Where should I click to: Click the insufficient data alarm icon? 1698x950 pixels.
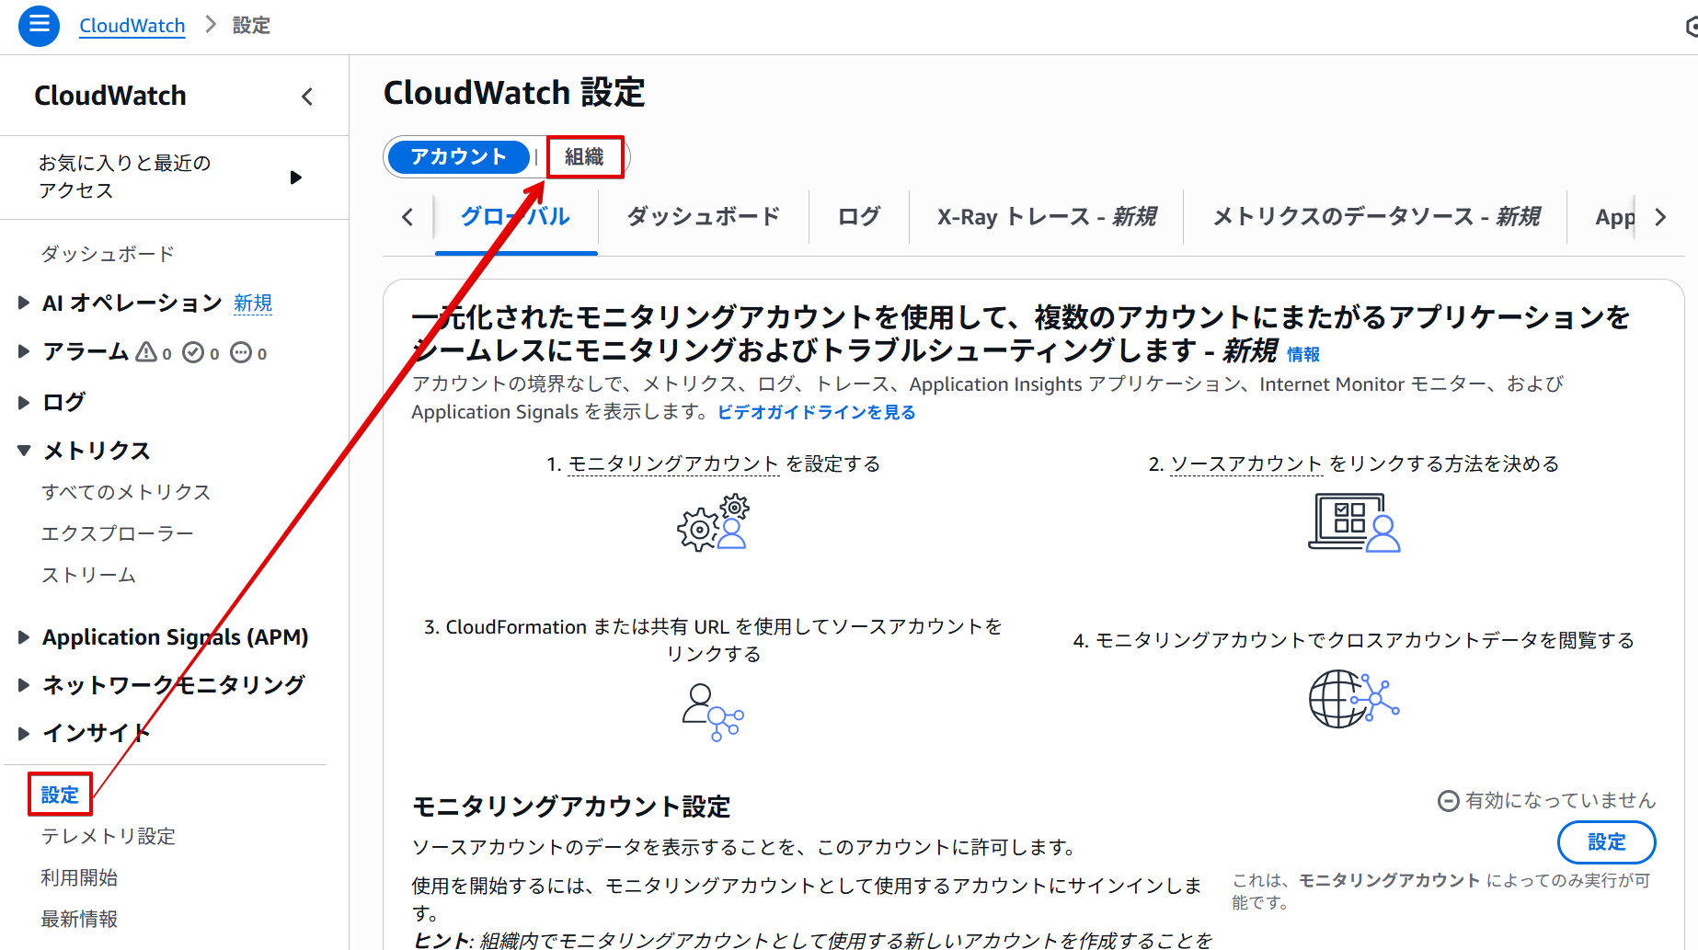tap(241, 352)
